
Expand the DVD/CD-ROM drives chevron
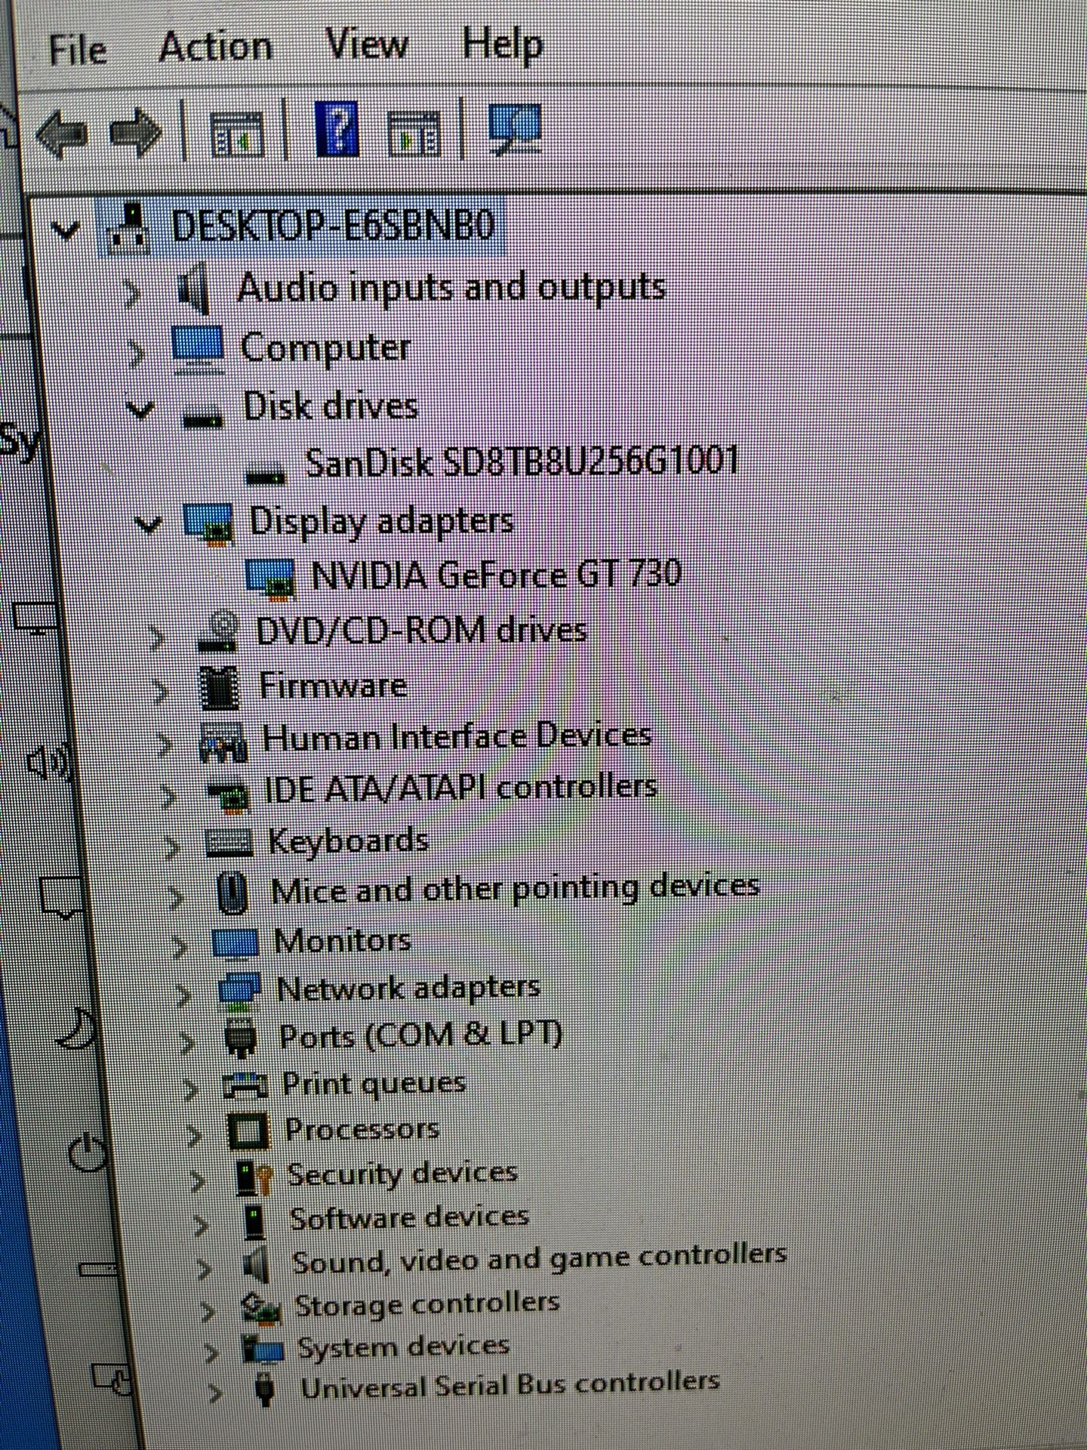click(x=156, y=638)
